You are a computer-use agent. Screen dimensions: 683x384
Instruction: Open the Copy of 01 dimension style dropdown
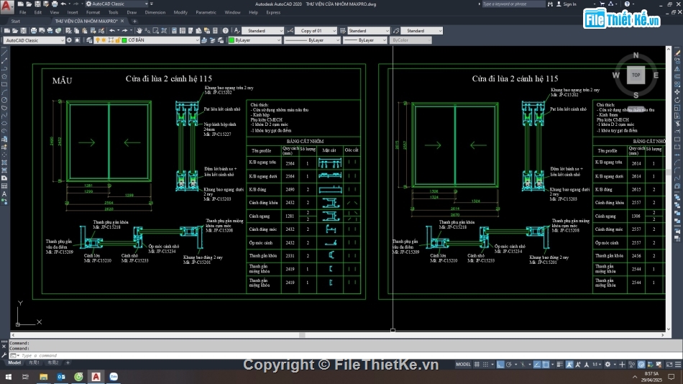pyautogui.click(x=316, y=30)
